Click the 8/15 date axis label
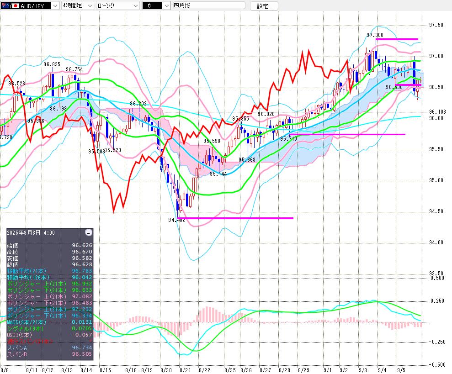 pos(105,370)
